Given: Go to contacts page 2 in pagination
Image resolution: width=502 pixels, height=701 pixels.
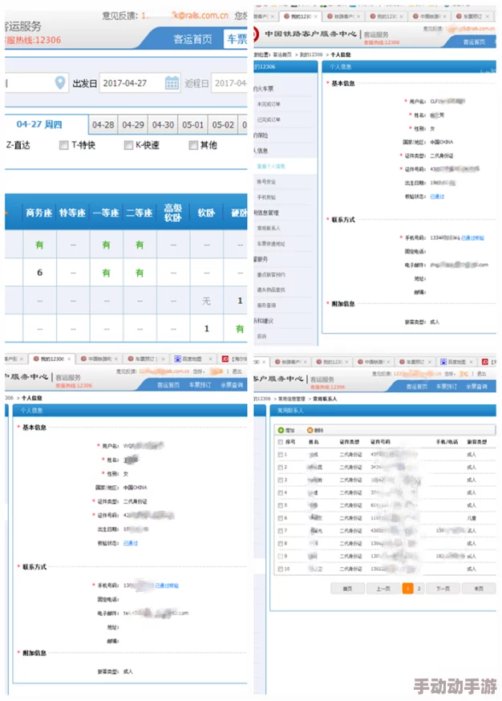Looking at the screenshot, I should (419, 589).
